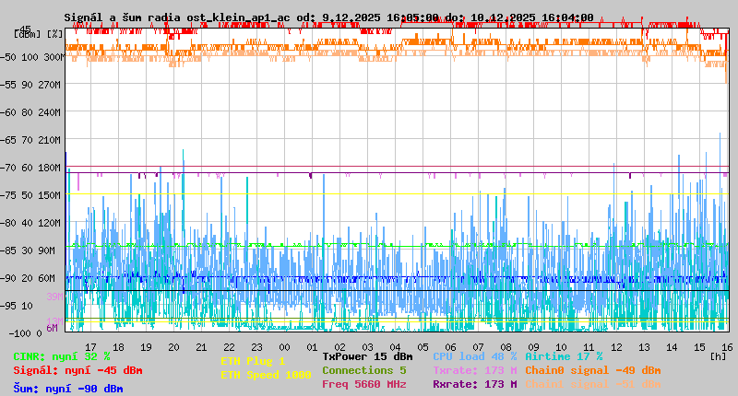The width and height of the screenshot is (738, 396).
Task: Click the [dBm] [%] axis unit header
Action: [39, 33]
